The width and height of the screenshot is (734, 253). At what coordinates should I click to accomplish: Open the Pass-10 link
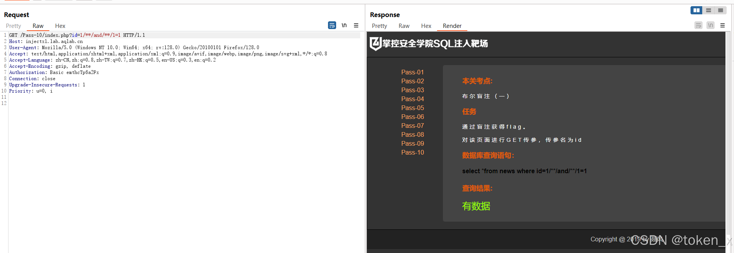[x=413, y=152]
